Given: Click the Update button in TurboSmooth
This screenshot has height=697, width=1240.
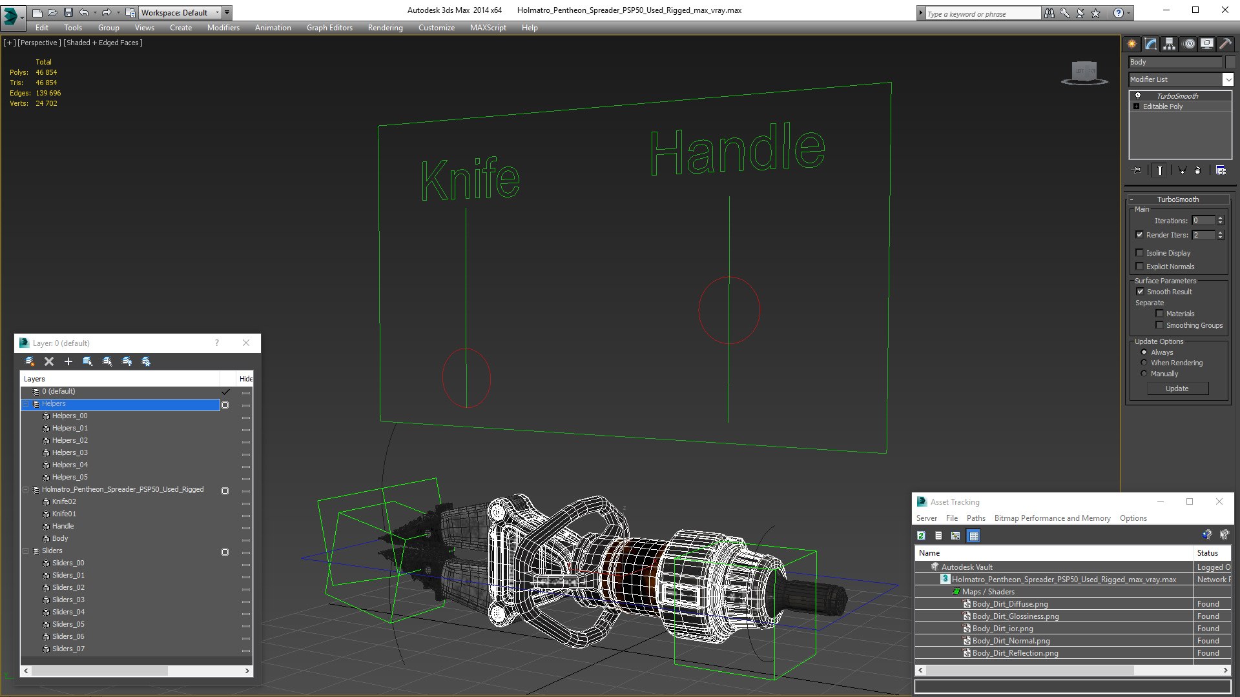Looking at the screenshot, I should point(1177,389).
